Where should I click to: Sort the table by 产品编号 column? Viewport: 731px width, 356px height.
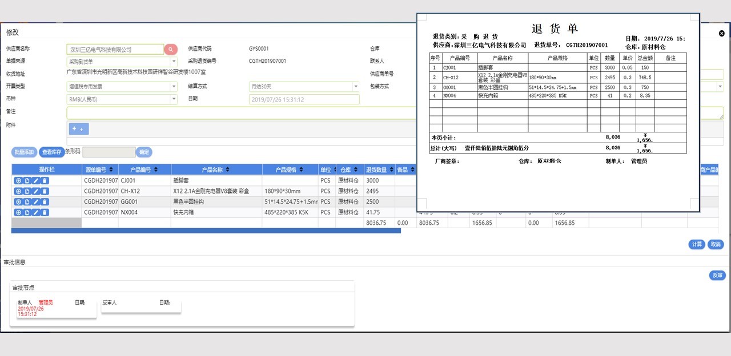coord(144,170)
